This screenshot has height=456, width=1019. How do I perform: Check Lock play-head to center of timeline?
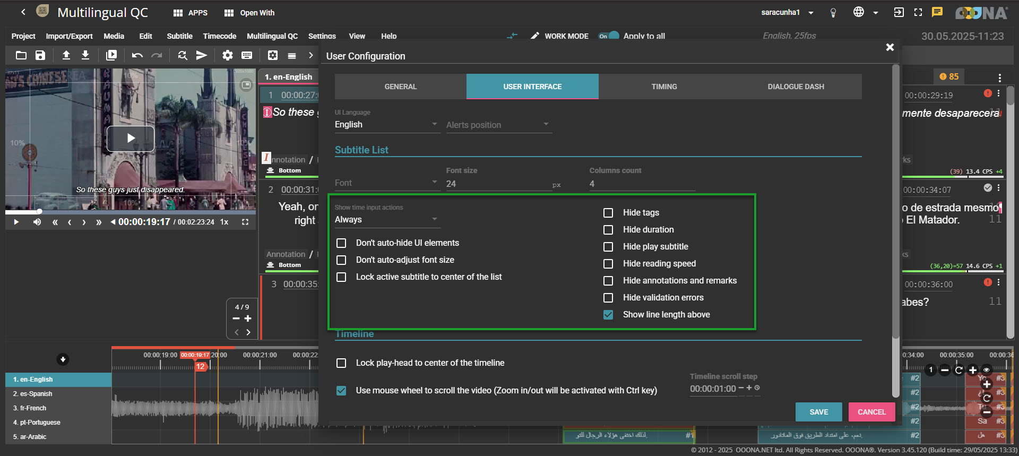[x=341, y=363]
